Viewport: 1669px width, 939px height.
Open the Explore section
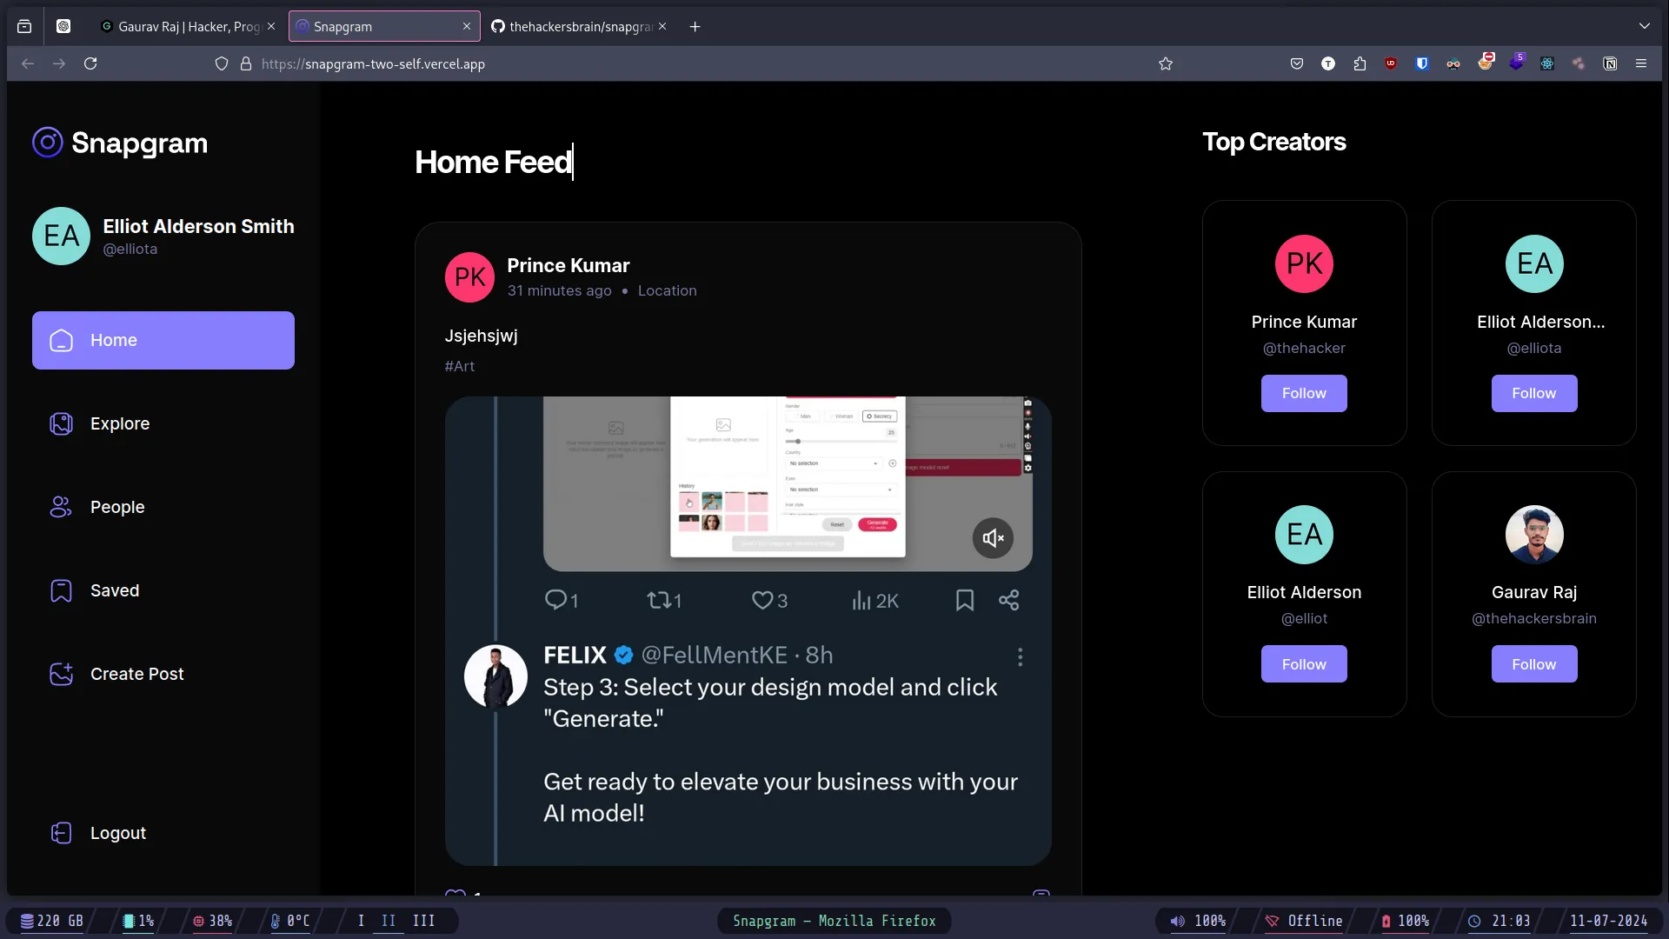pos(119,423)
